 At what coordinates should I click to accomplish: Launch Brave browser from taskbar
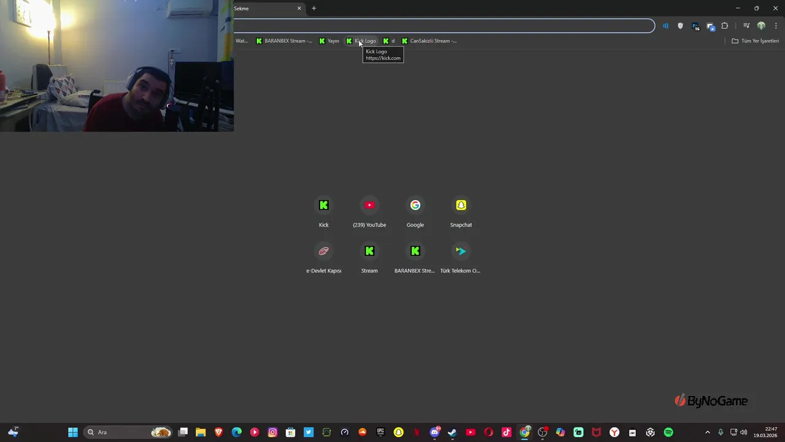pos(218,432)
